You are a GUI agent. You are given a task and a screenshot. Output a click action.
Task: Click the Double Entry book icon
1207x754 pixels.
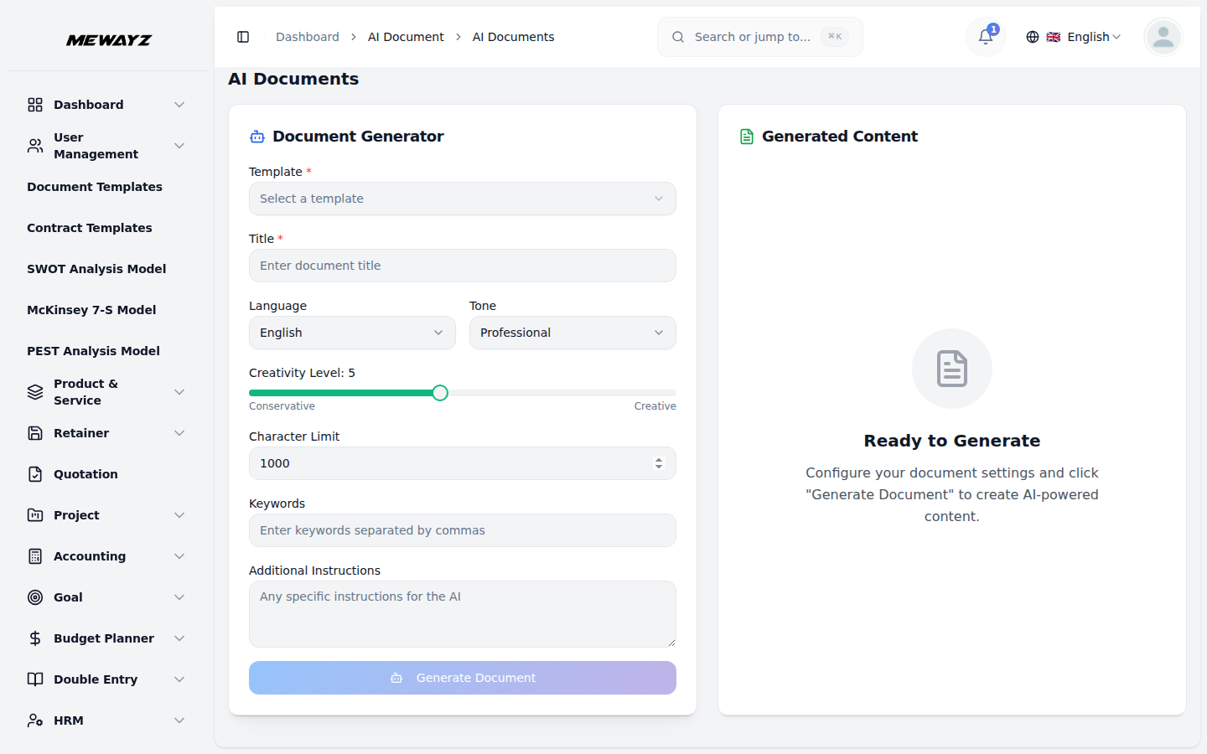click(x=34, y=679)
